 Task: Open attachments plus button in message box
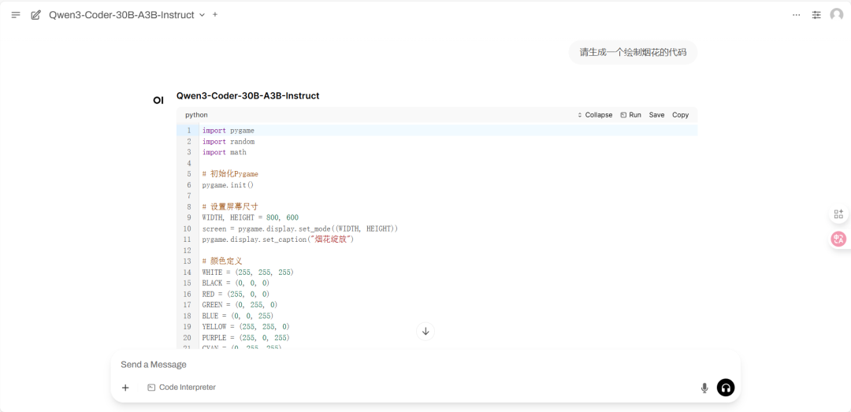coord(125,388)
